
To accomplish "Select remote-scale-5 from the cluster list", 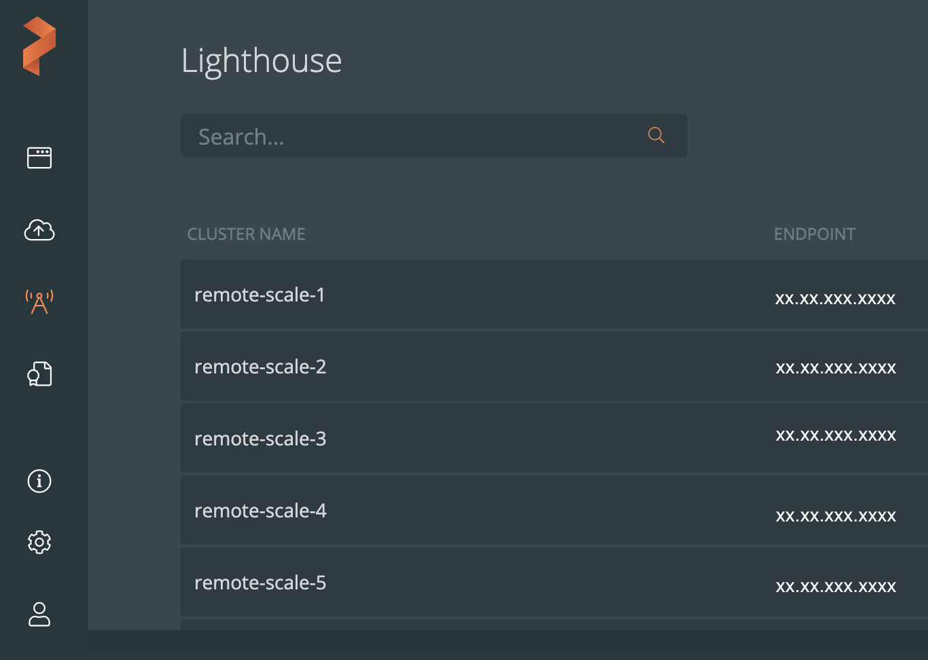I will tap(260, 583).
